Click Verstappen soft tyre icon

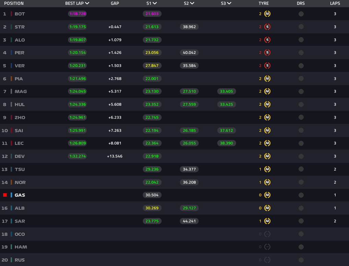point(267,66)
